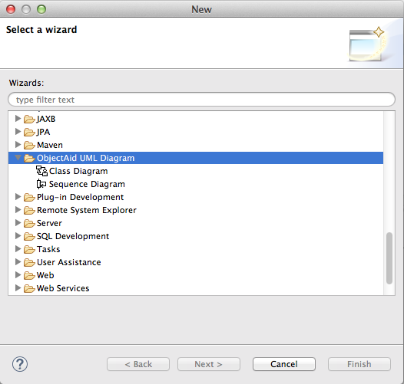Screen dimensions: 404x384
Task: Click the Maven folder icon
Action: (x=29, y=145)
